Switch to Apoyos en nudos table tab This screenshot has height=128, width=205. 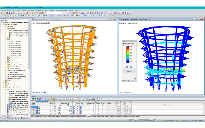click(95, 117)
